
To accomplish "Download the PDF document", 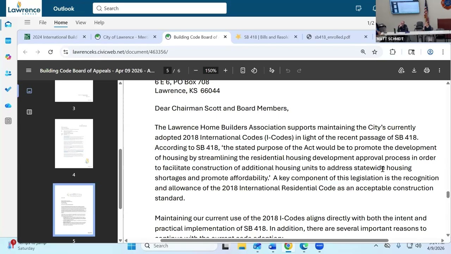I will [414, 71].
